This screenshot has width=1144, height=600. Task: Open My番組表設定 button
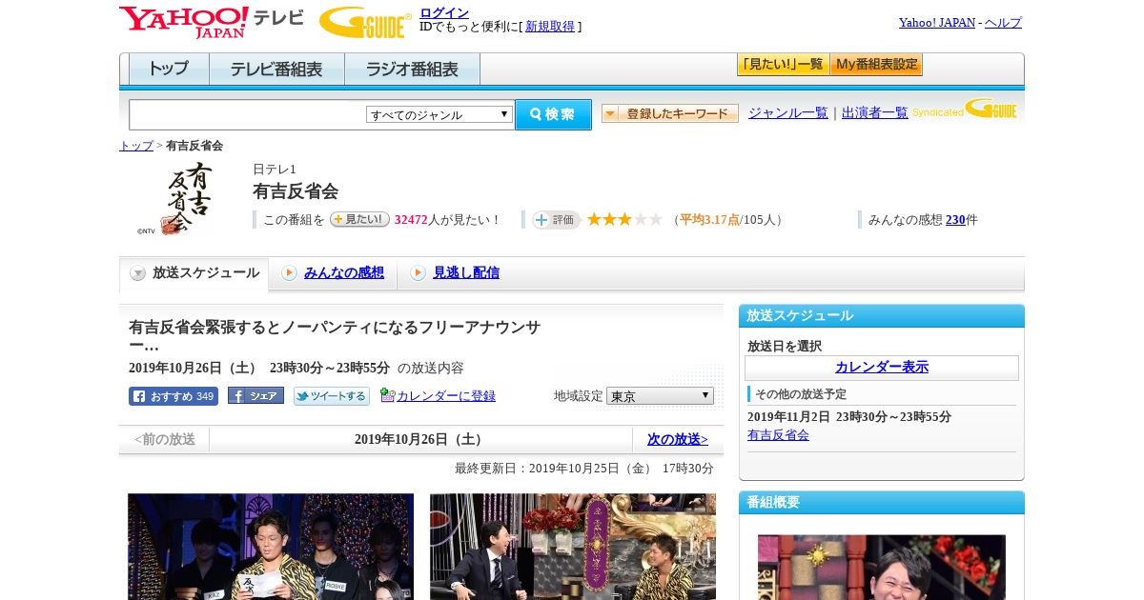(876, 65)
